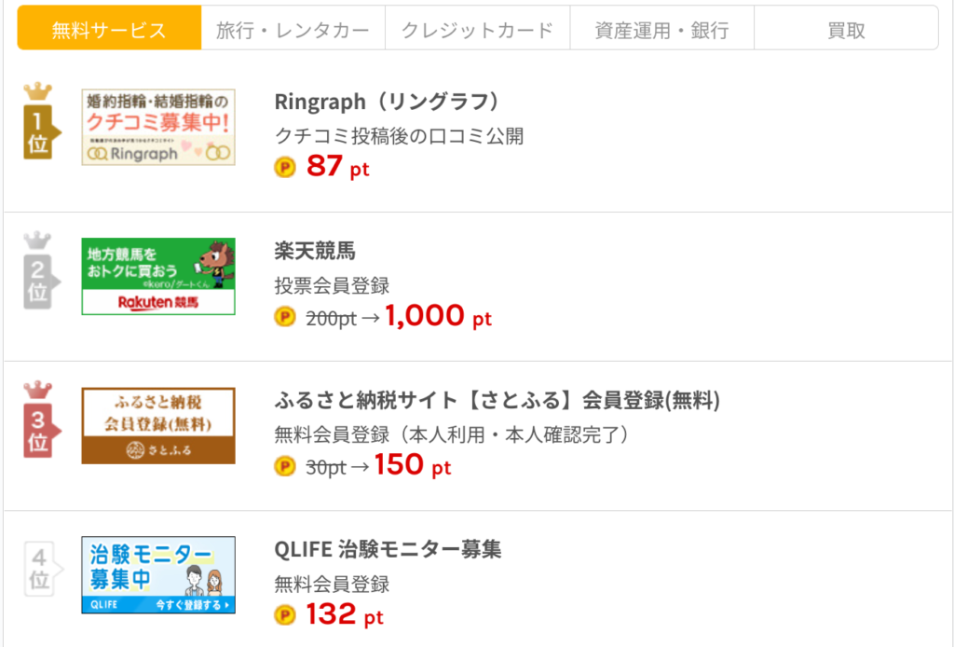This screenshot has width=954, height=647.
Task: Click the red 3位 crown rank badge
Action: click(41, 420)
